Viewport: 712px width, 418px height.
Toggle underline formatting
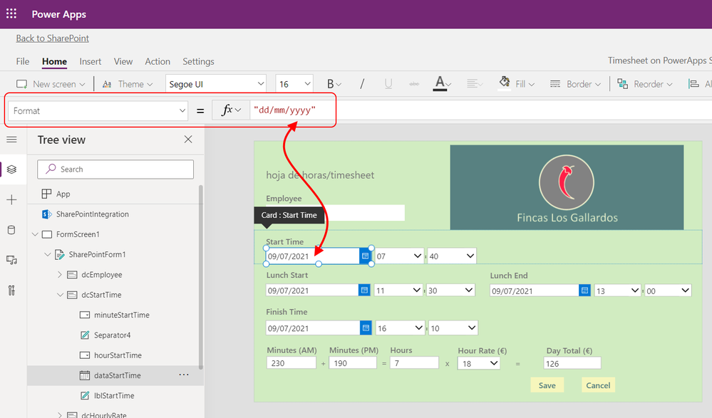(x=388, y=84)
